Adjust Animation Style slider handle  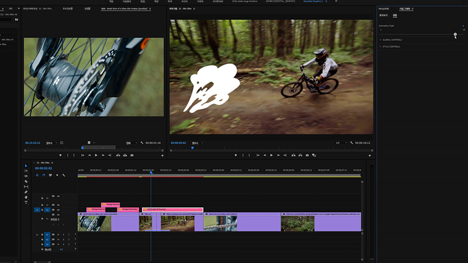pyautogui.click(x=455, y=34)
